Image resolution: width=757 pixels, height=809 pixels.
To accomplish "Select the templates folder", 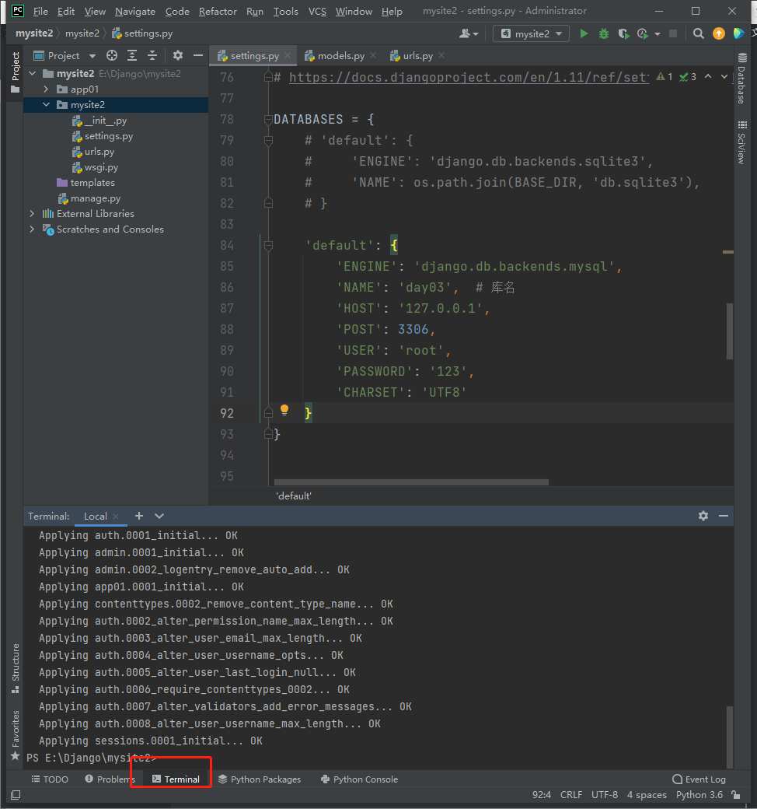I will 85,182.
